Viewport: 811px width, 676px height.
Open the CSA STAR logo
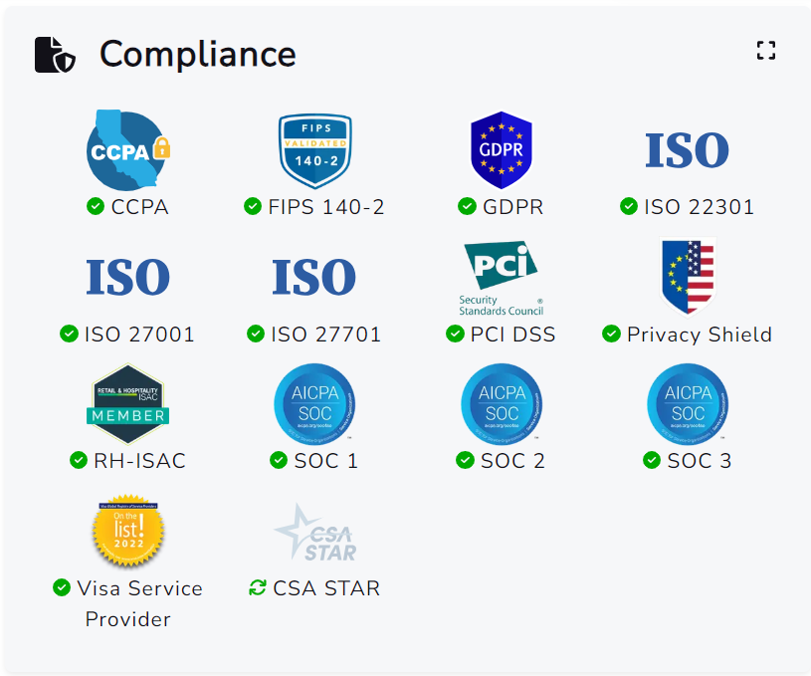point(314,533)
